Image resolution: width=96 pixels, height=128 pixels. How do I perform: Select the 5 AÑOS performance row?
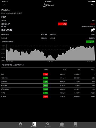click(48, 97)
